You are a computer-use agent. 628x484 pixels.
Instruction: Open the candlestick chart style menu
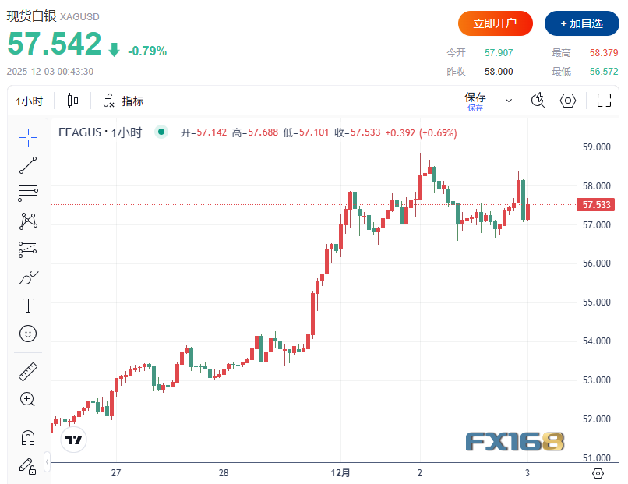(x=73, y=101)
